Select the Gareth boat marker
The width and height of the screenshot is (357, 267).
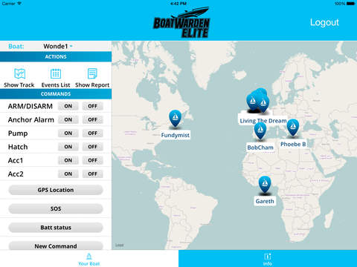pyautogui.click(x=265, y=185)
